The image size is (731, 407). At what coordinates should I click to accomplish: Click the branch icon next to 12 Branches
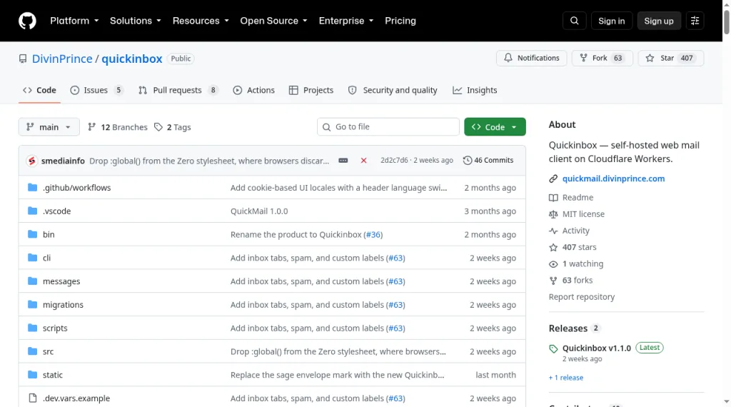[x=92, y=127]
